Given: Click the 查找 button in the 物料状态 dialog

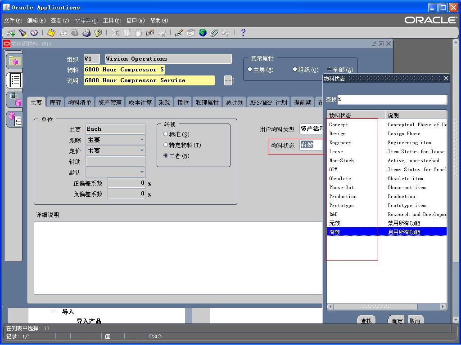Looking at the screenshot, I should (x=366, y=320).
